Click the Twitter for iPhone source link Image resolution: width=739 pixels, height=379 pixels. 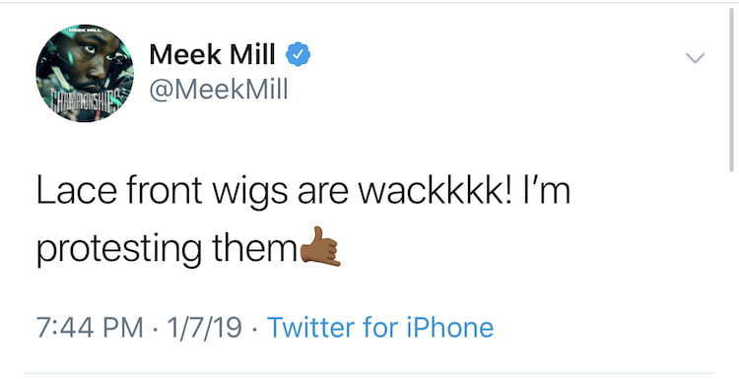(x=380, y=327)
